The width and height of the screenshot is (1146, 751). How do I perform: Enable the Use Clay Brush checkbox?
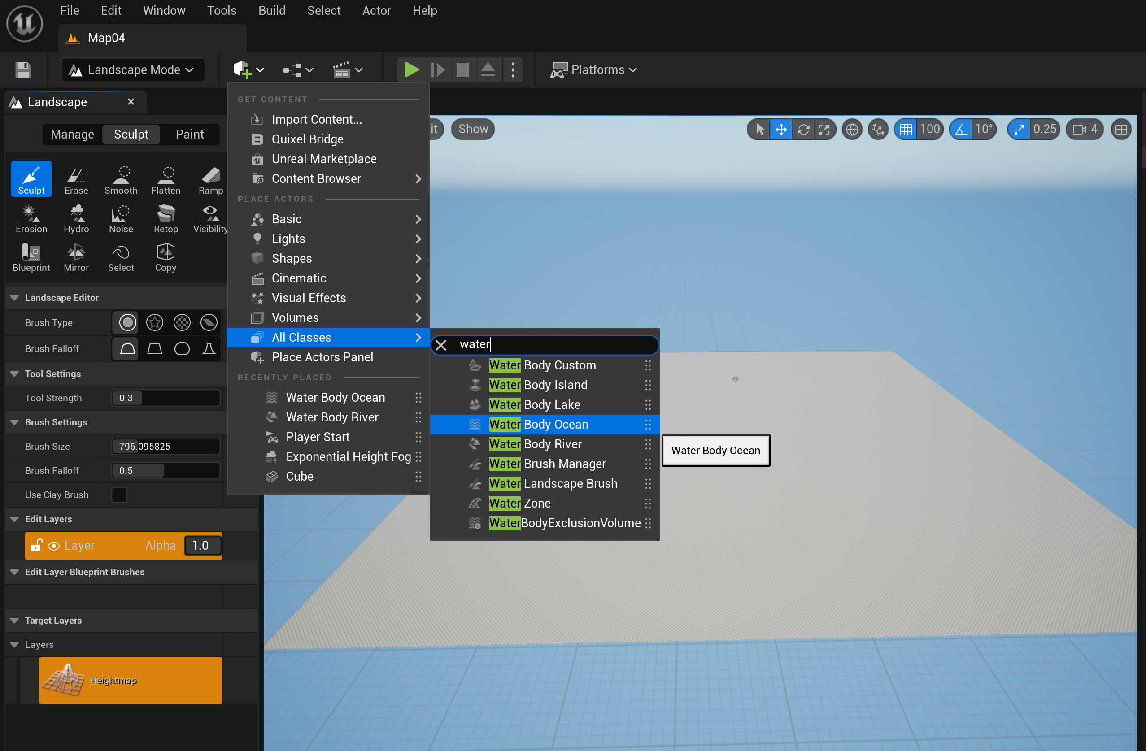click(x=119, y=495)
